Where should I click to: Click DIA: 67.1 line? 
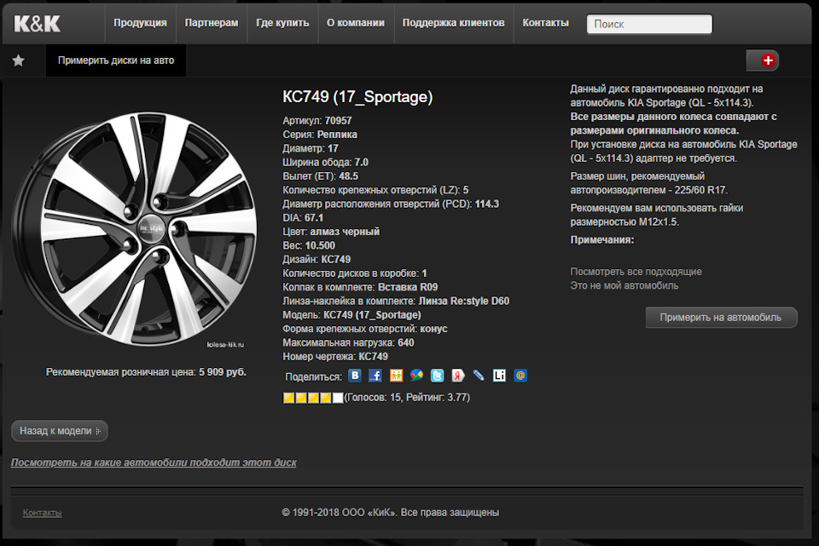pyautogui.click(x=303, y=218)
